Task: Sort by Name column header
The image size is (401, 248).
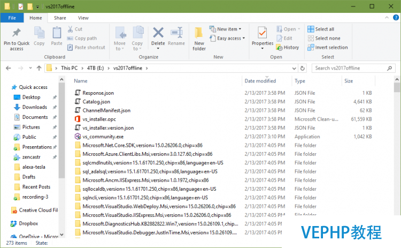Action: click(x=81, y=81)
